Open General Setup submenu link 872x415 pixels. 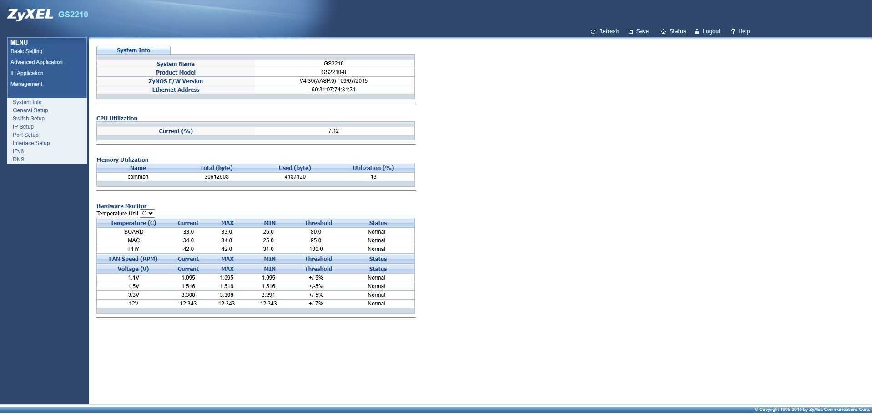click(30, 110)
